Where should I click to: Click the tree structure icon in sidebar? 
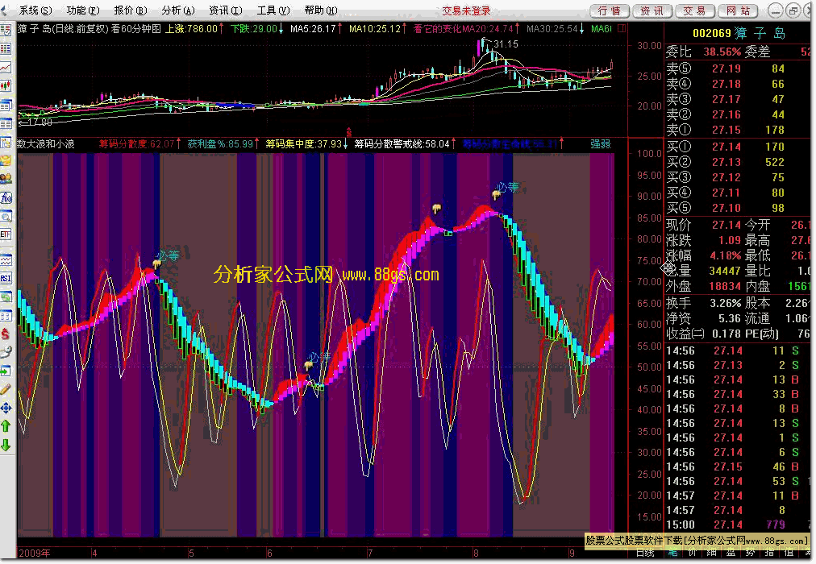6,142
